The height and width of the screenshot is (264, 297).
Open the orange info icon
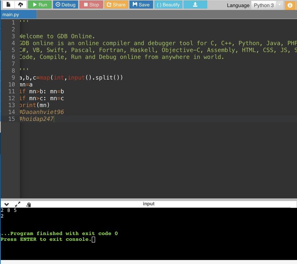pyautogui.click(x=290, y=5)
